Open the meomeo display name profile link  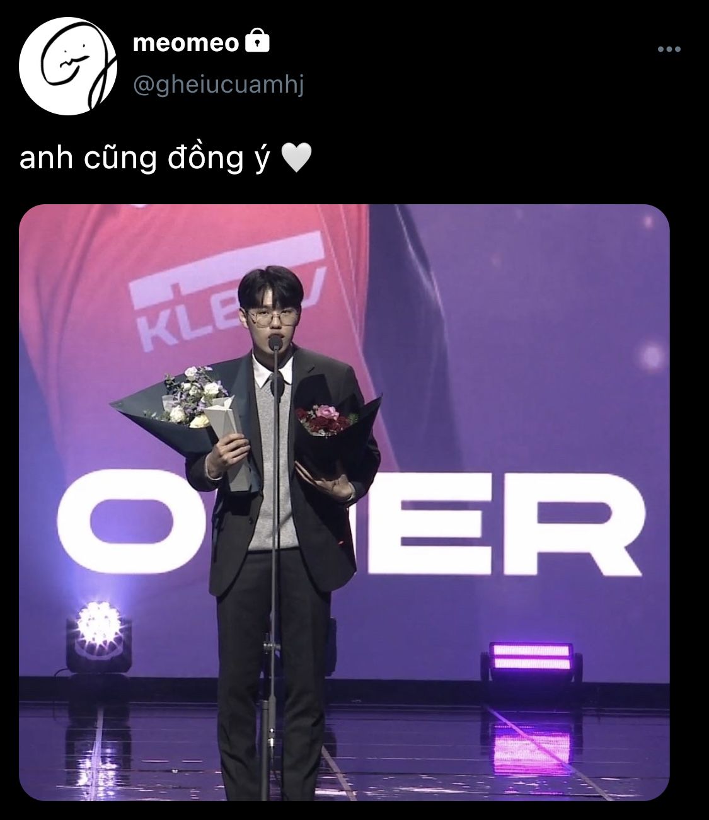pyautogui.click(x=186, y=42)
